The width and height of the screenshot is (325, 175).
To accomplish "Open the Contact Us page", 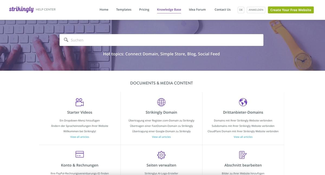I will [x=223, y=9].
